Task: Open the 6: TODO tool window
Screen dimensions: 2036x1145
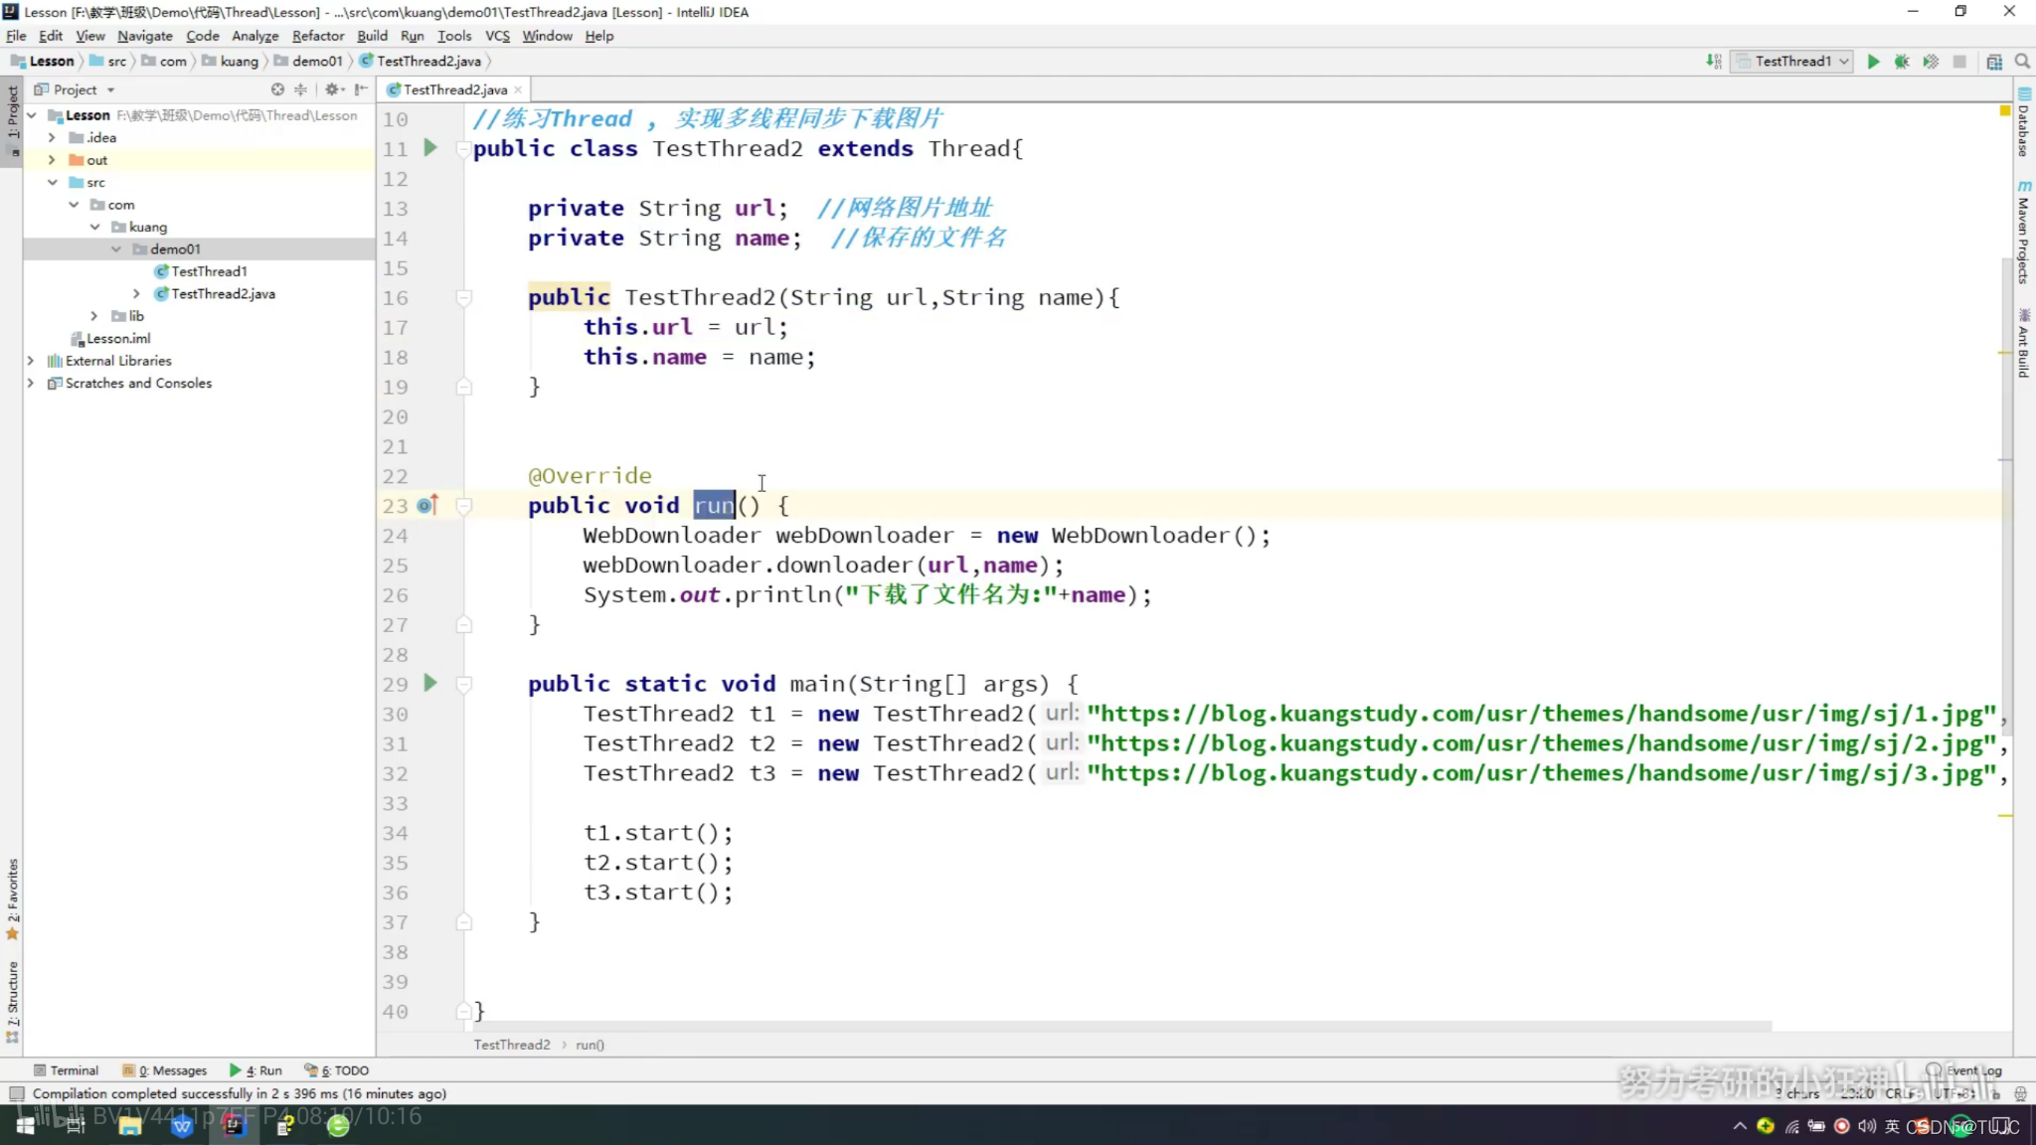Action: click(337, 1070)
